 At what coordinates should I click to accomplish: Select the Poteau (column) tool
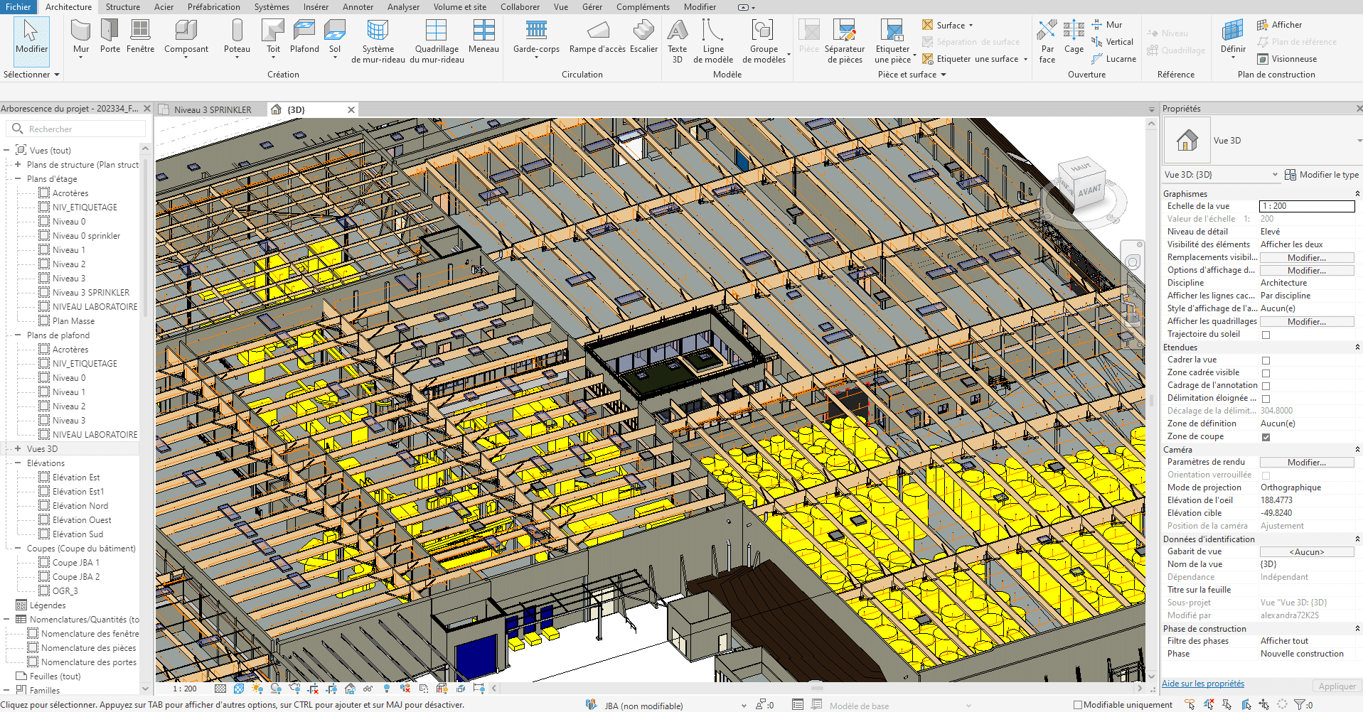click(237, 37)
